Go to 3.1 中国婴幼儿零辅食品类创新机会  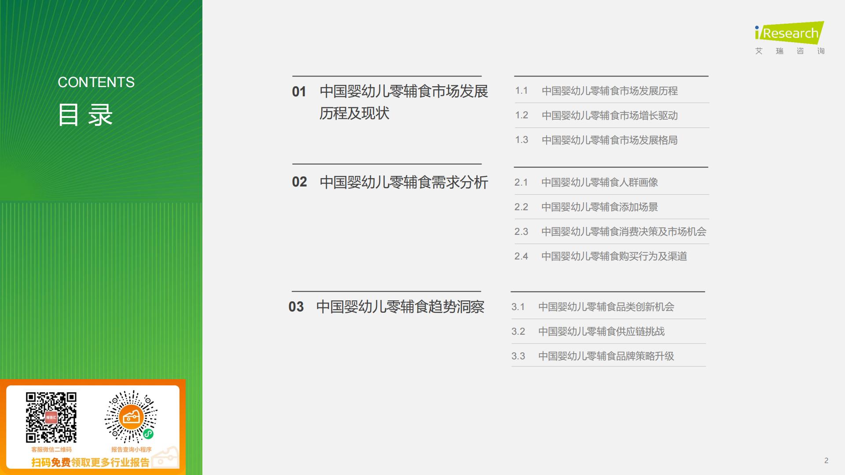pyautogui.click(x=593, y=307)
